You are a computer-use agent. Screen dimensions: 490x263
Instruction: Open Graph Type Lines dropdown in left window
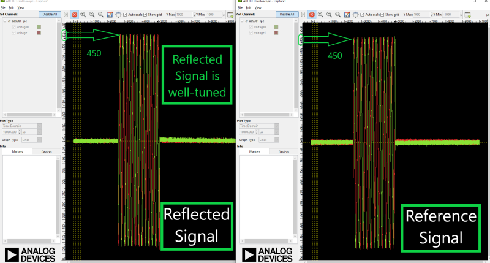point(29,140)
